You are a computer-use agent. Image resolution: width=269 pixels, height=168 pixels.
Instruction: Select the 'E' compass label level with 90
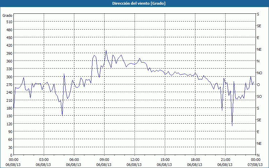pos(258,132)
